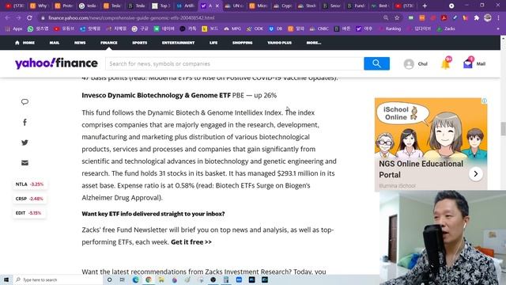
Task: Open LIFE in the Yahoo nav bar
Action: (213, 43)
